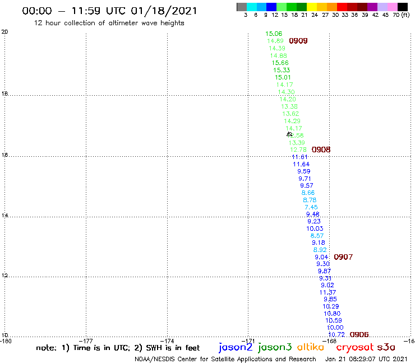Click the 0907 time marker
The height and width of the screenshot is (364, 415).
coord(343,257)
